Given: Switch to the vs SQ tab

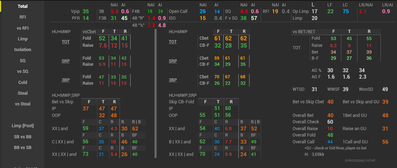Looking at the screenshot, I should click(x=23, y=71).
